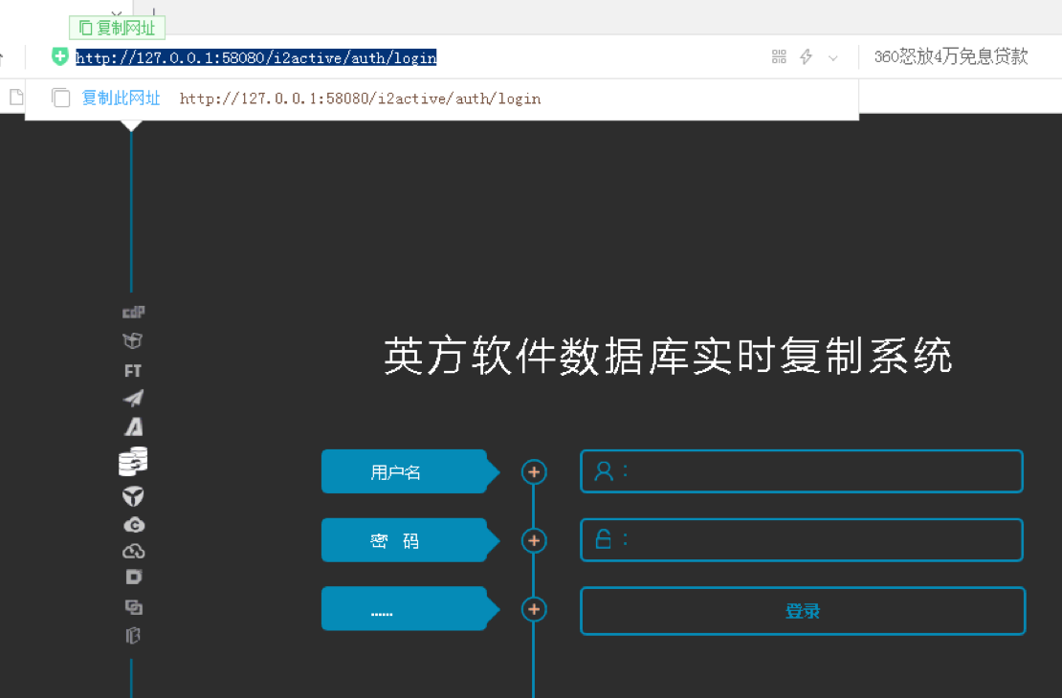
Task: Click the overlapping squares icon in sidebar
Action: (x=133, y=607)
